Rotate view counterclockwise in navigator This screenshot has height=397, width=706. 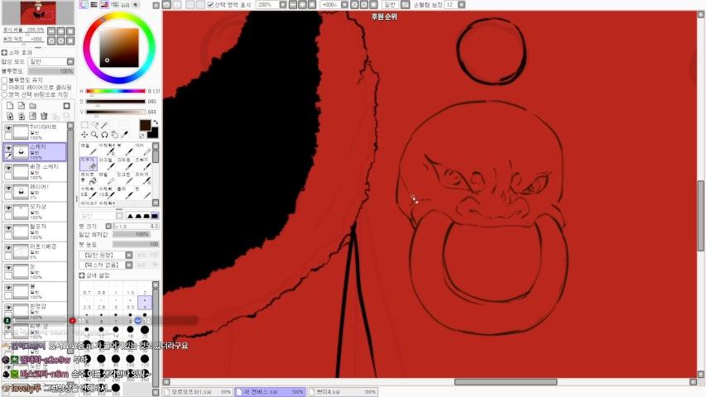coord(51,41)
